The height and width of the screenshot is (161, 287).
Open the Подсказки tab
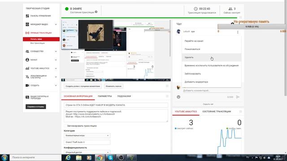point(124,96)
